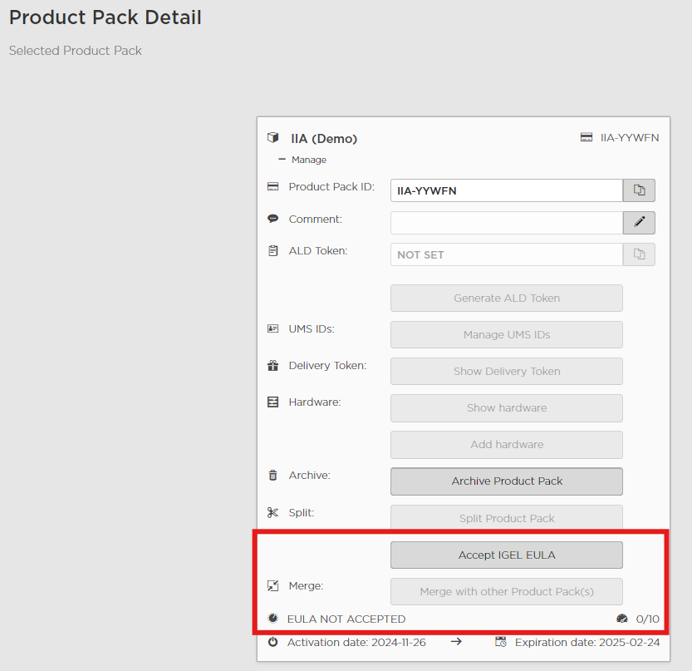692x671 pixels.
Task: Click the Product Pack ID field
Action: 506,190
